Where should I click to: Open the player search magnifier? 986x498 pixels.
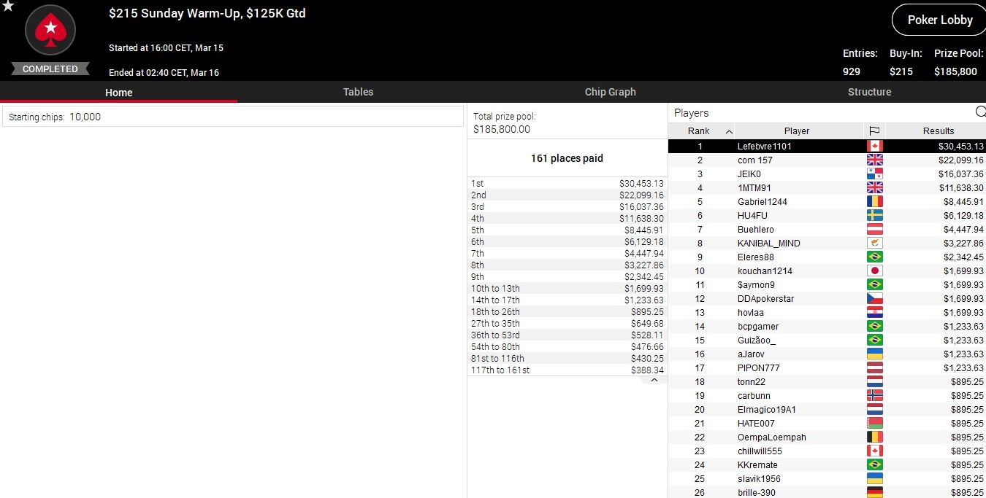coord(979,112)
